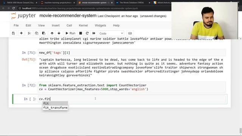Open the Cell menu

tap(69, 25)
